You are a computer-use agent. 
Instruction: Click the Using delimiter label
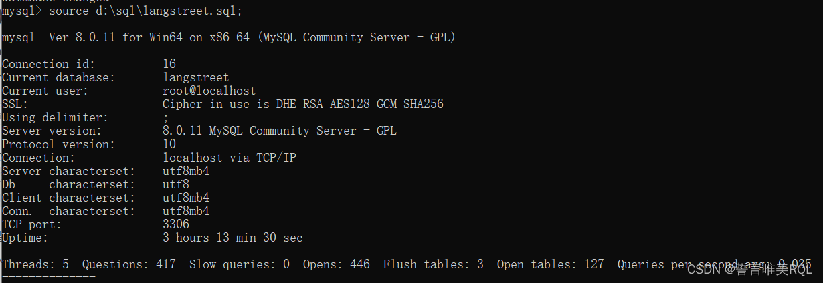click(x=55, y=117)
